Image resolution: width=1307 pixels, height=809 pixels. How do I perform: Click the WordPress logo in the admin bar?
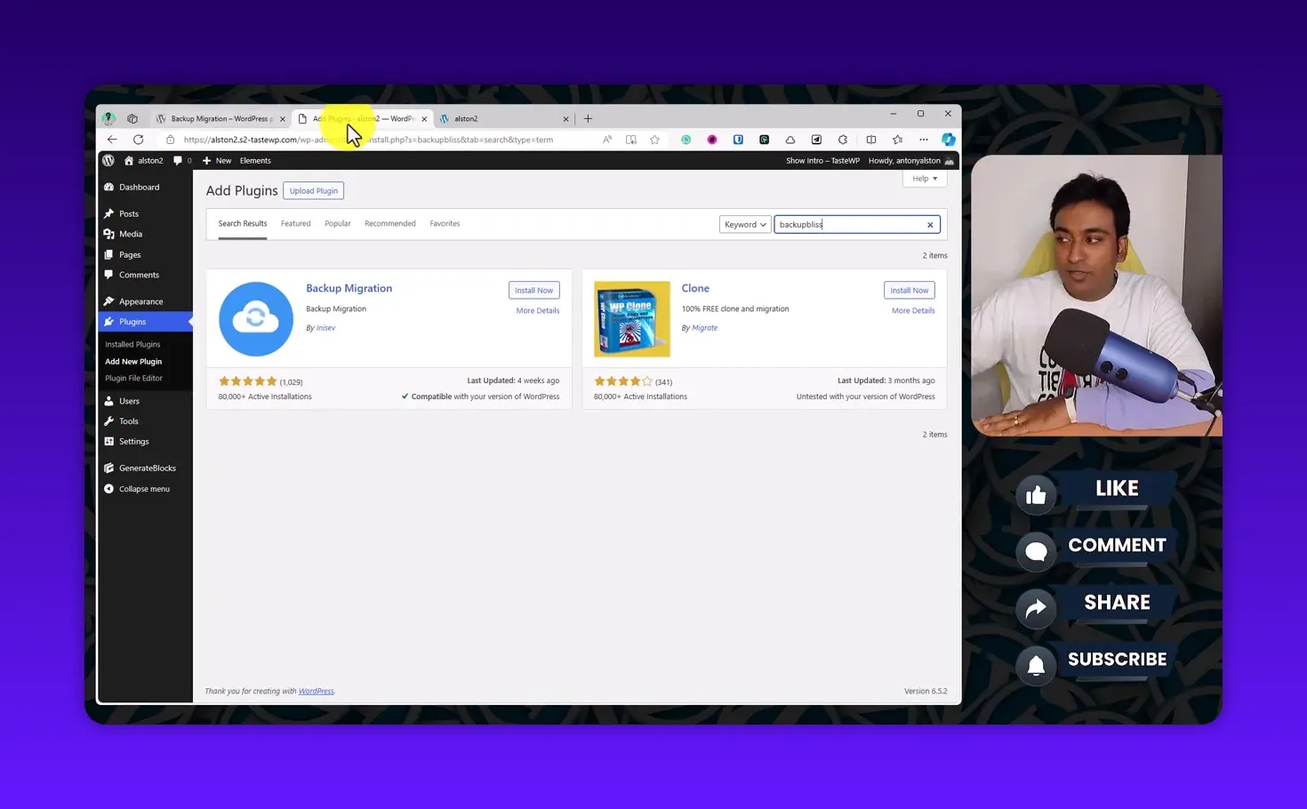tap(108, 160)
